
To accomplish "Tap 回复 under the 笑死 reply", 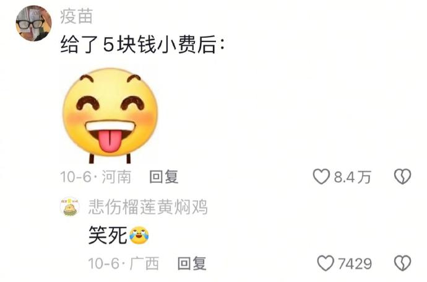I will (192, 263).
